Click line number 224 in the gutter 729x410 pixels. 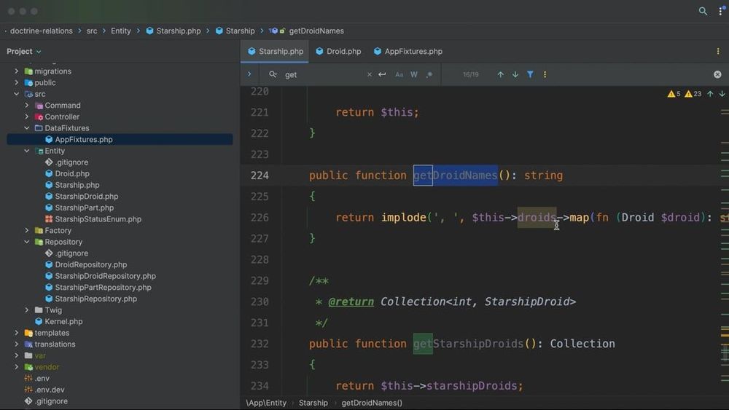pos(260,176)
